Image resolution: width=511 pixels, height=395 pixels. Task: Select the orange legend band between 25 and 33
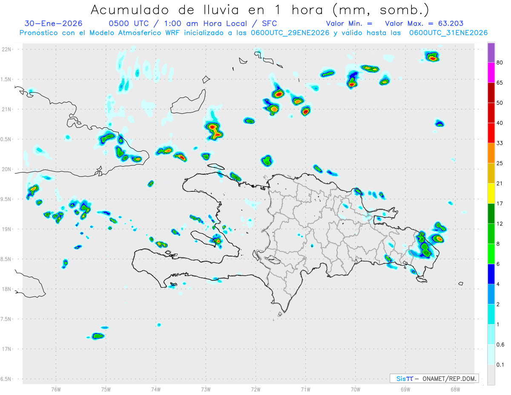pos(491,153)
